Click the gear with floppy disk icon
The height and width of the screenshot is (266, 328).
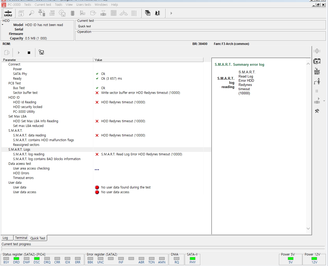click(x=62, y=13)
